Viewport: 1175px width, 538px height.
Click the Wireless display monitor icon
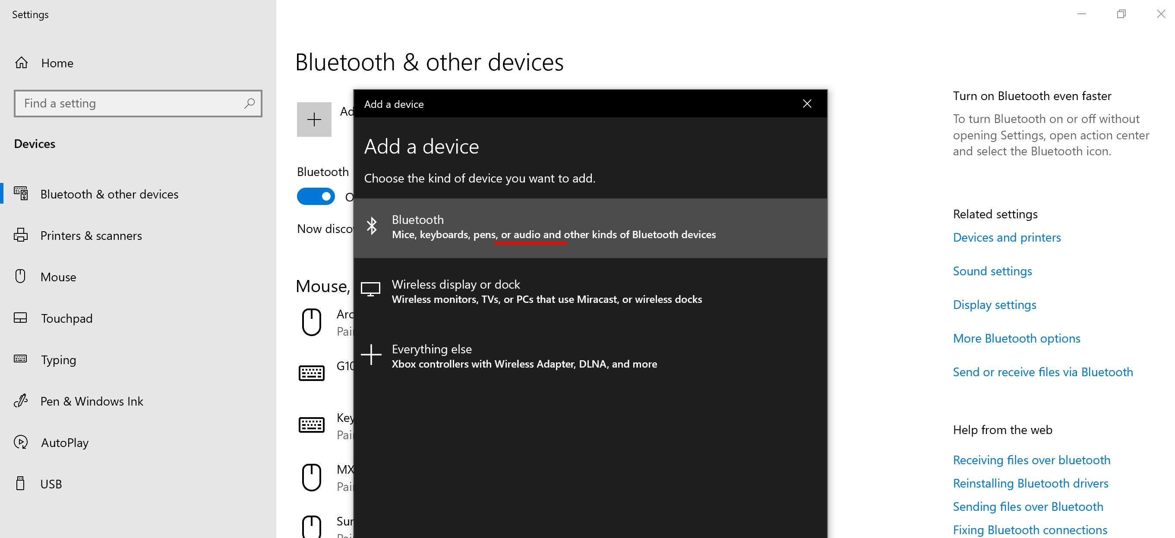(x=370, y=289)
